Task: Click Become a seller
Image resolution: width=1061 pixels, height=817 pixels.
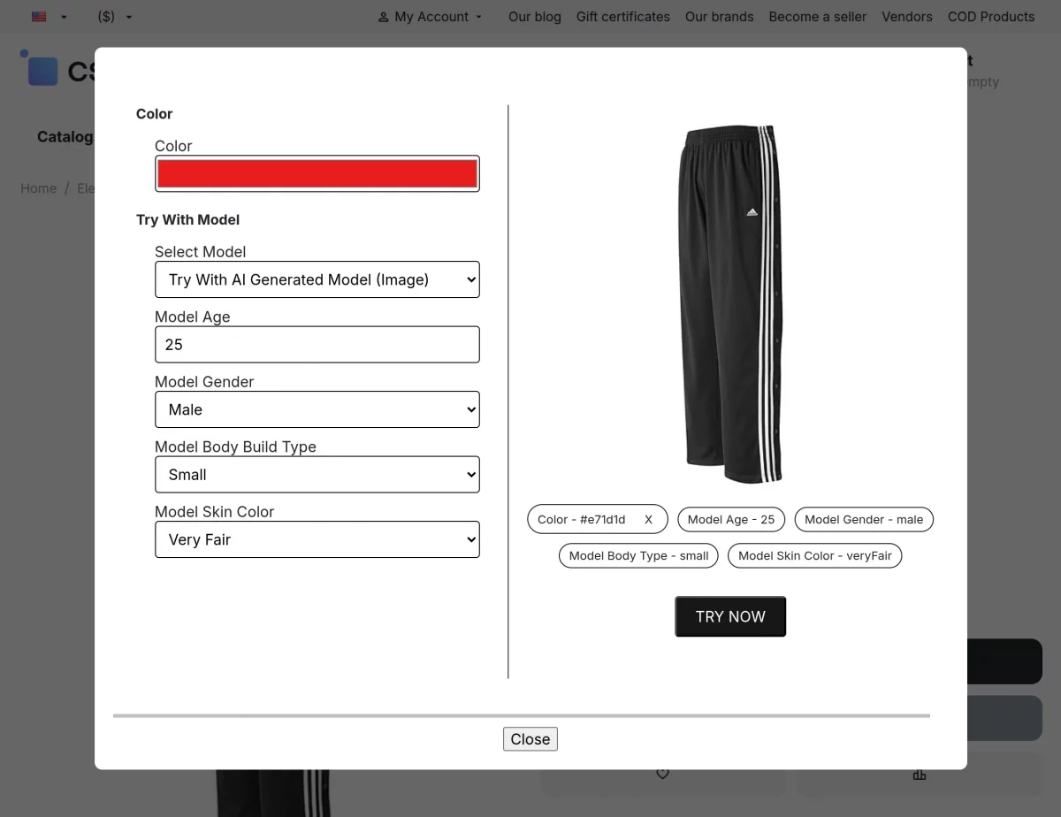Action: coord(817,16)
